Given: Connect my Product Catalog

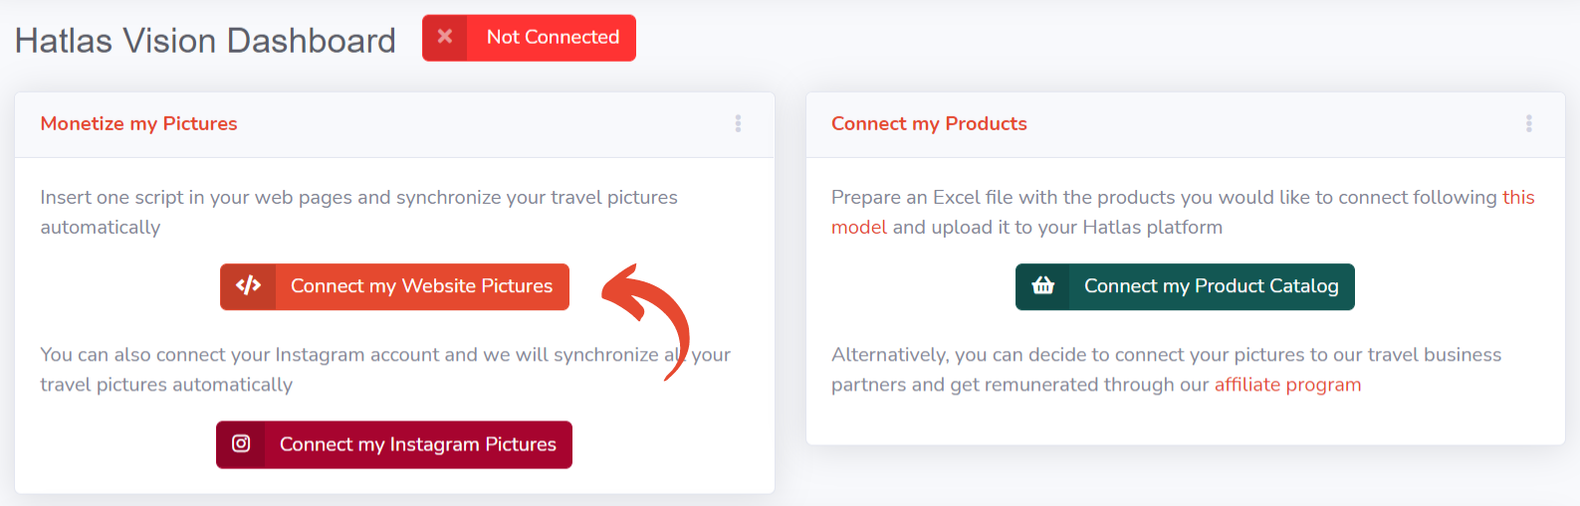Looking at the screenshot, I should point(1185,286).
